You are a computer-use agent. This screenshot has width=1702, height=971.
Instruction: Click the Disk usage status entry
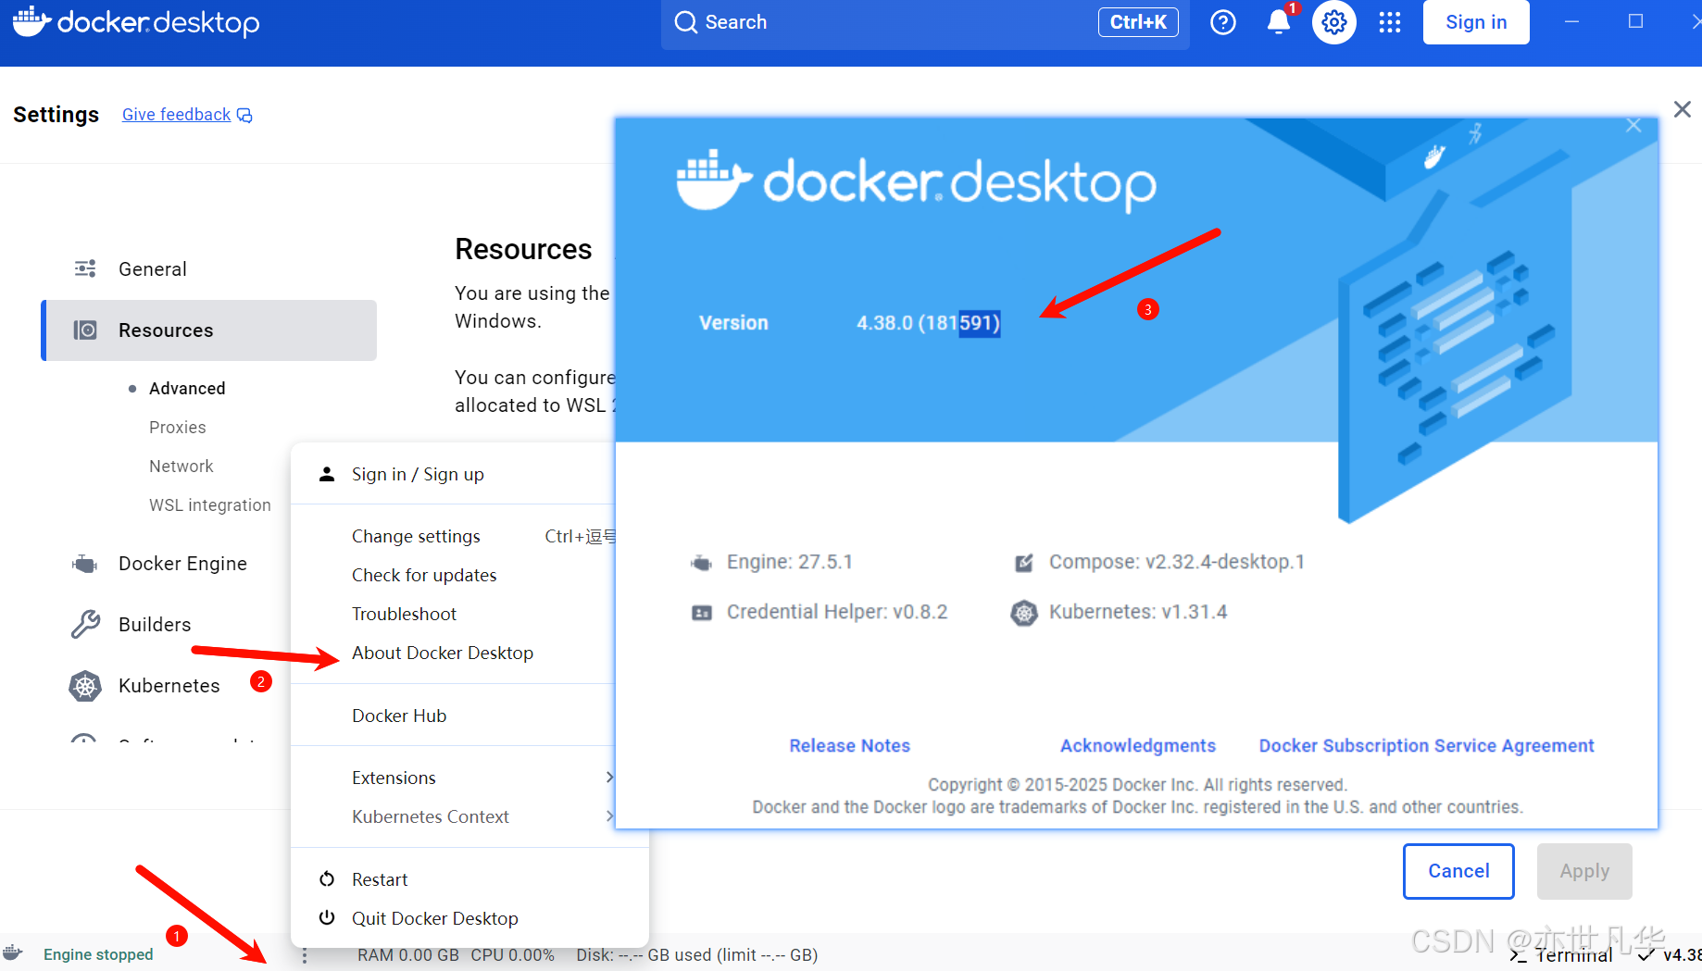coord(696,955)
